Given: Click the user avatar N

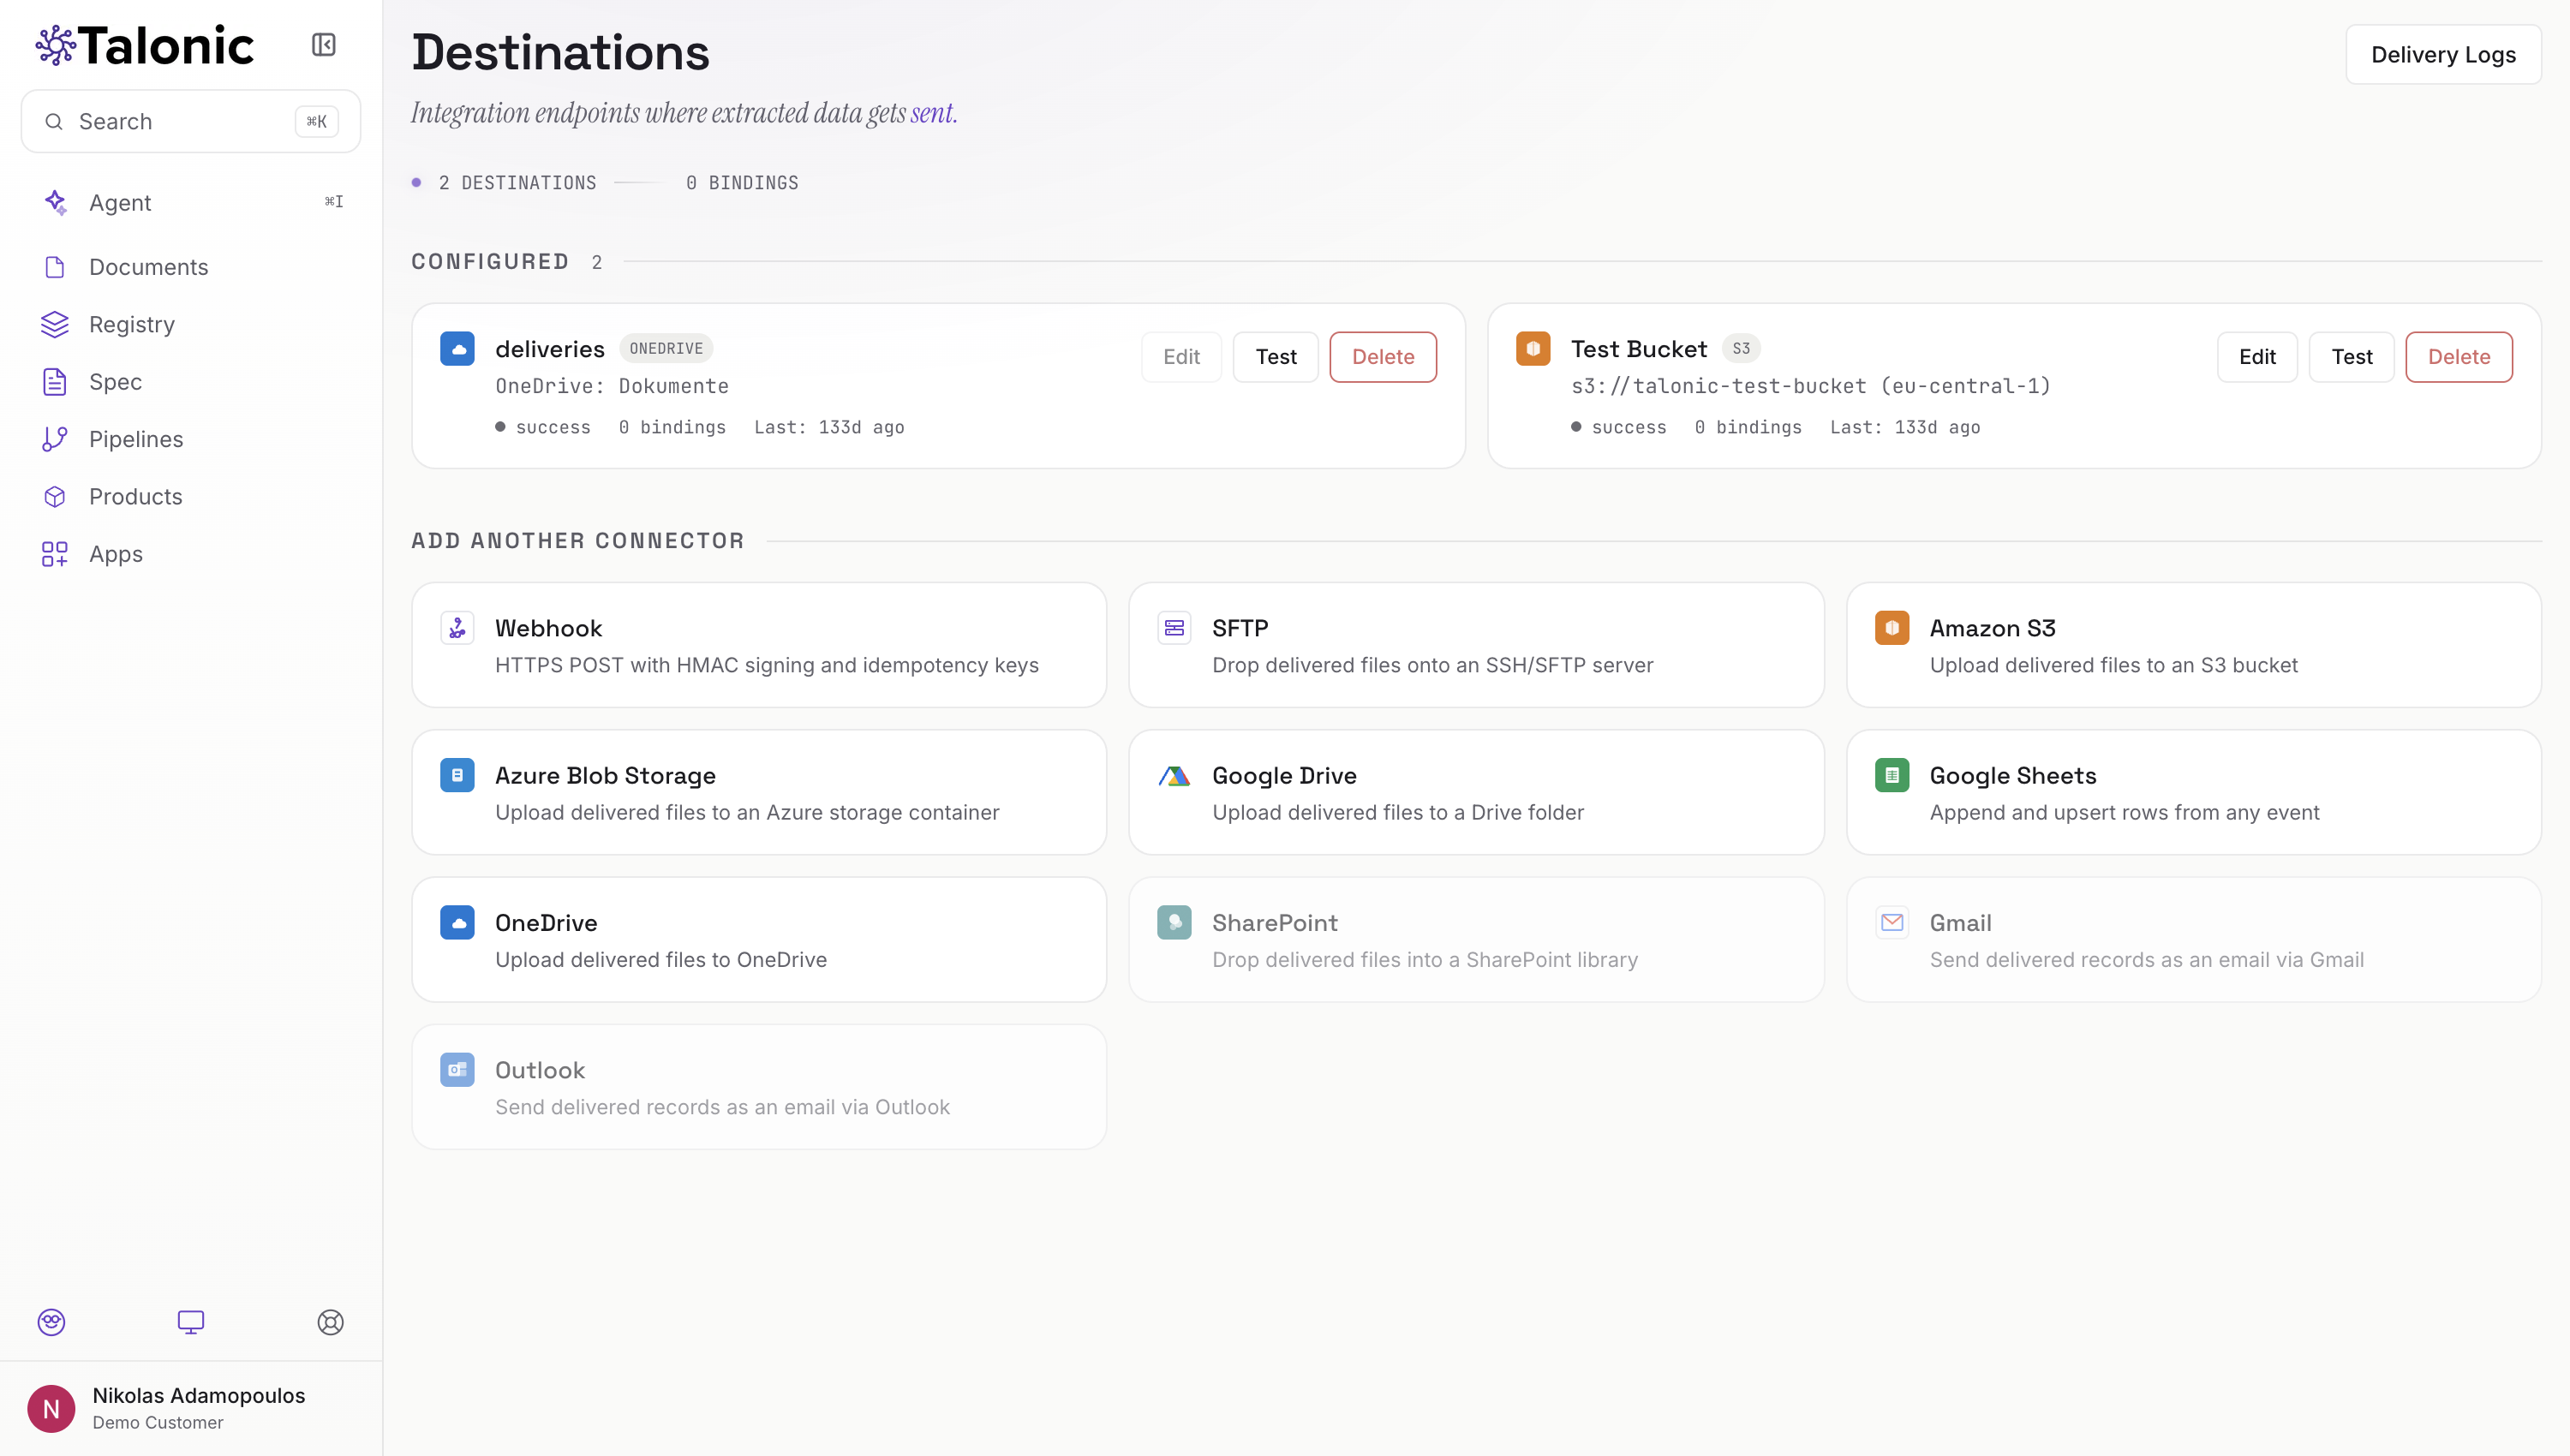Looking at the screenshot, I should pos(51,1408).
